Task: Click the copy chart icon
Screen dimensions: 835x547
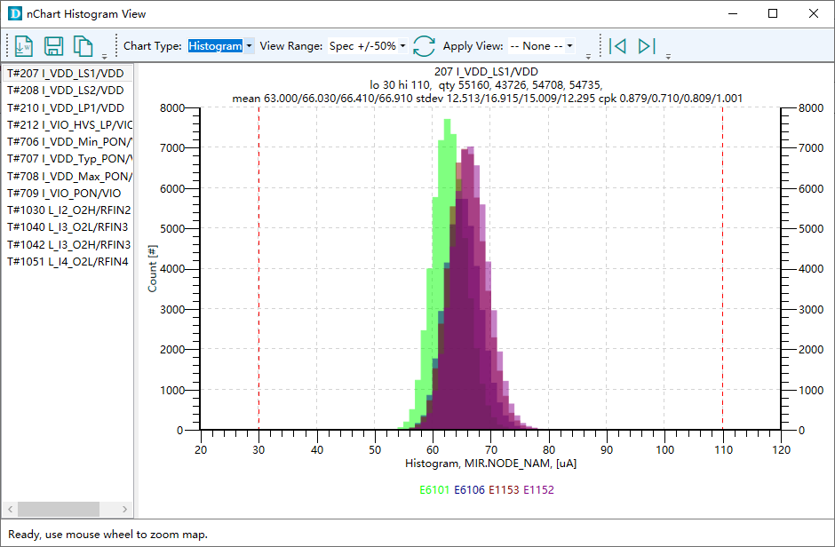Action: point(83,46)
